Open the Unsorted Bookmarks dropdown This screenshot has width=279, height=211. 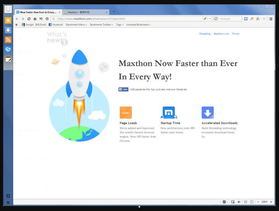click(x=139, y=25)
